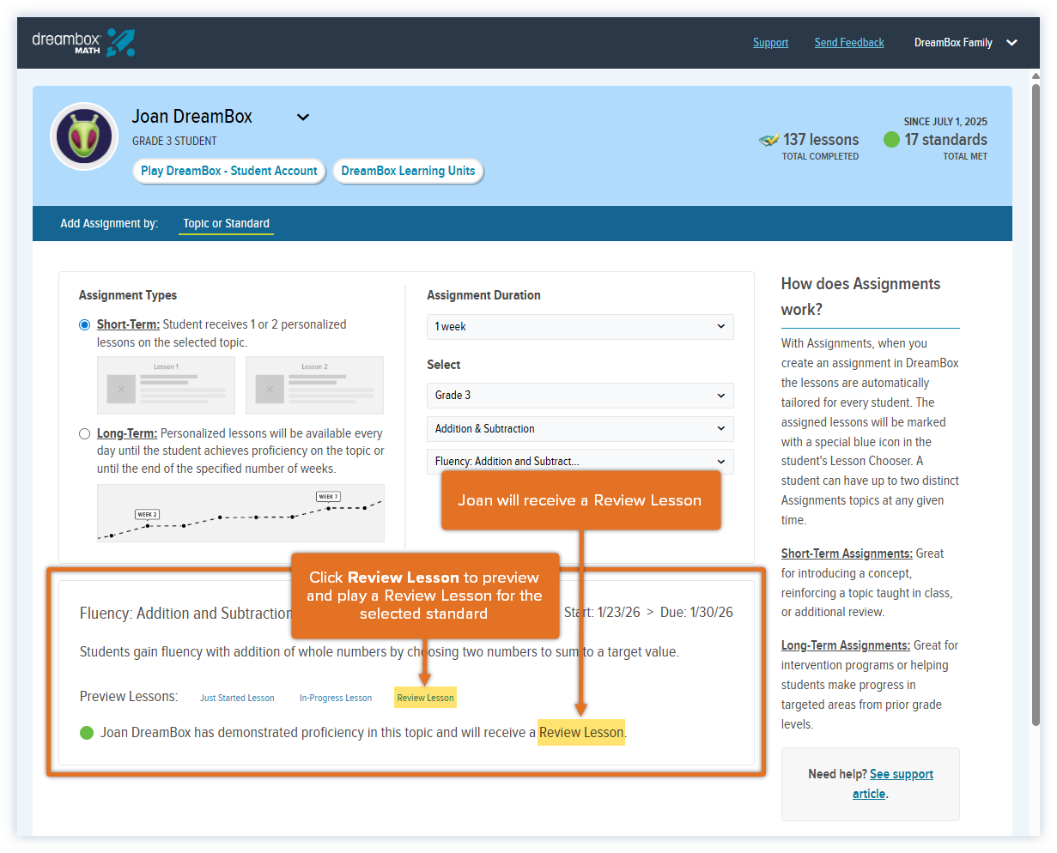Click the SINCE JULY 1, 2025 text
Image resolution: width=1057 pixels, height=853 pixels.
pyautogui.click(x=945, y=122)
